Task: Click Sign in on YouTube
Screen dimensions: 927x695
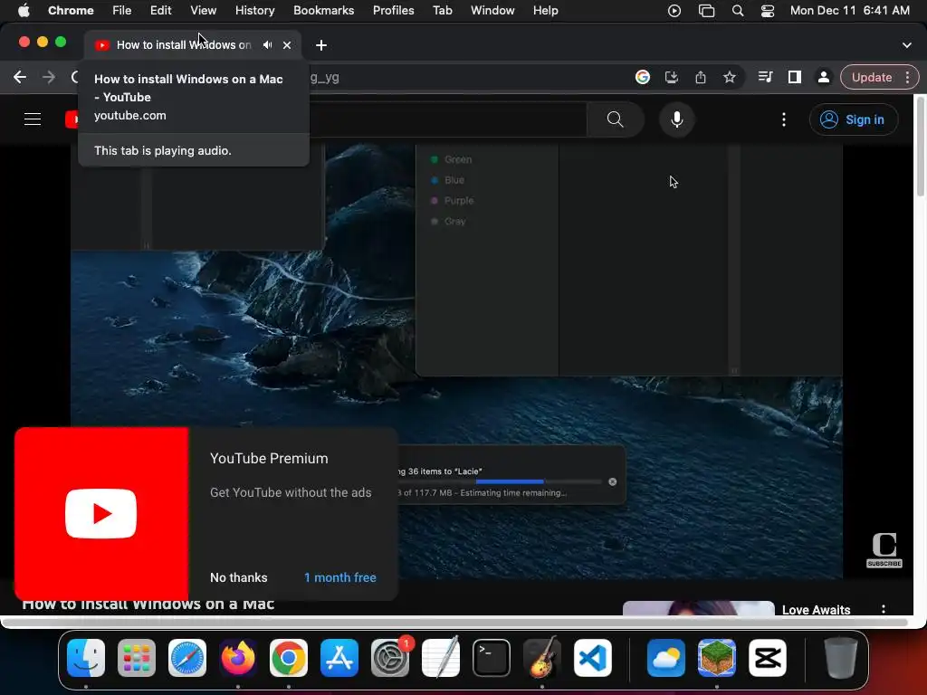Action: 853,119
